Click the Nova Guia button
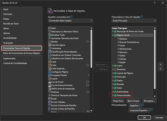167x121 pixels. click(x=118, y=101)
